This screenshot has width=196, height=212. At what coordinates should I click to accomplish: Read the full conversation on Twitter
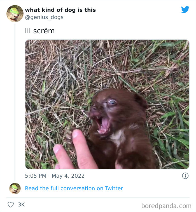tap(74, 189)
